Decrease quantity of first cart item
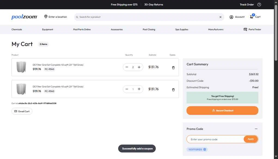278x159 pixels. (x=127, y=67)
